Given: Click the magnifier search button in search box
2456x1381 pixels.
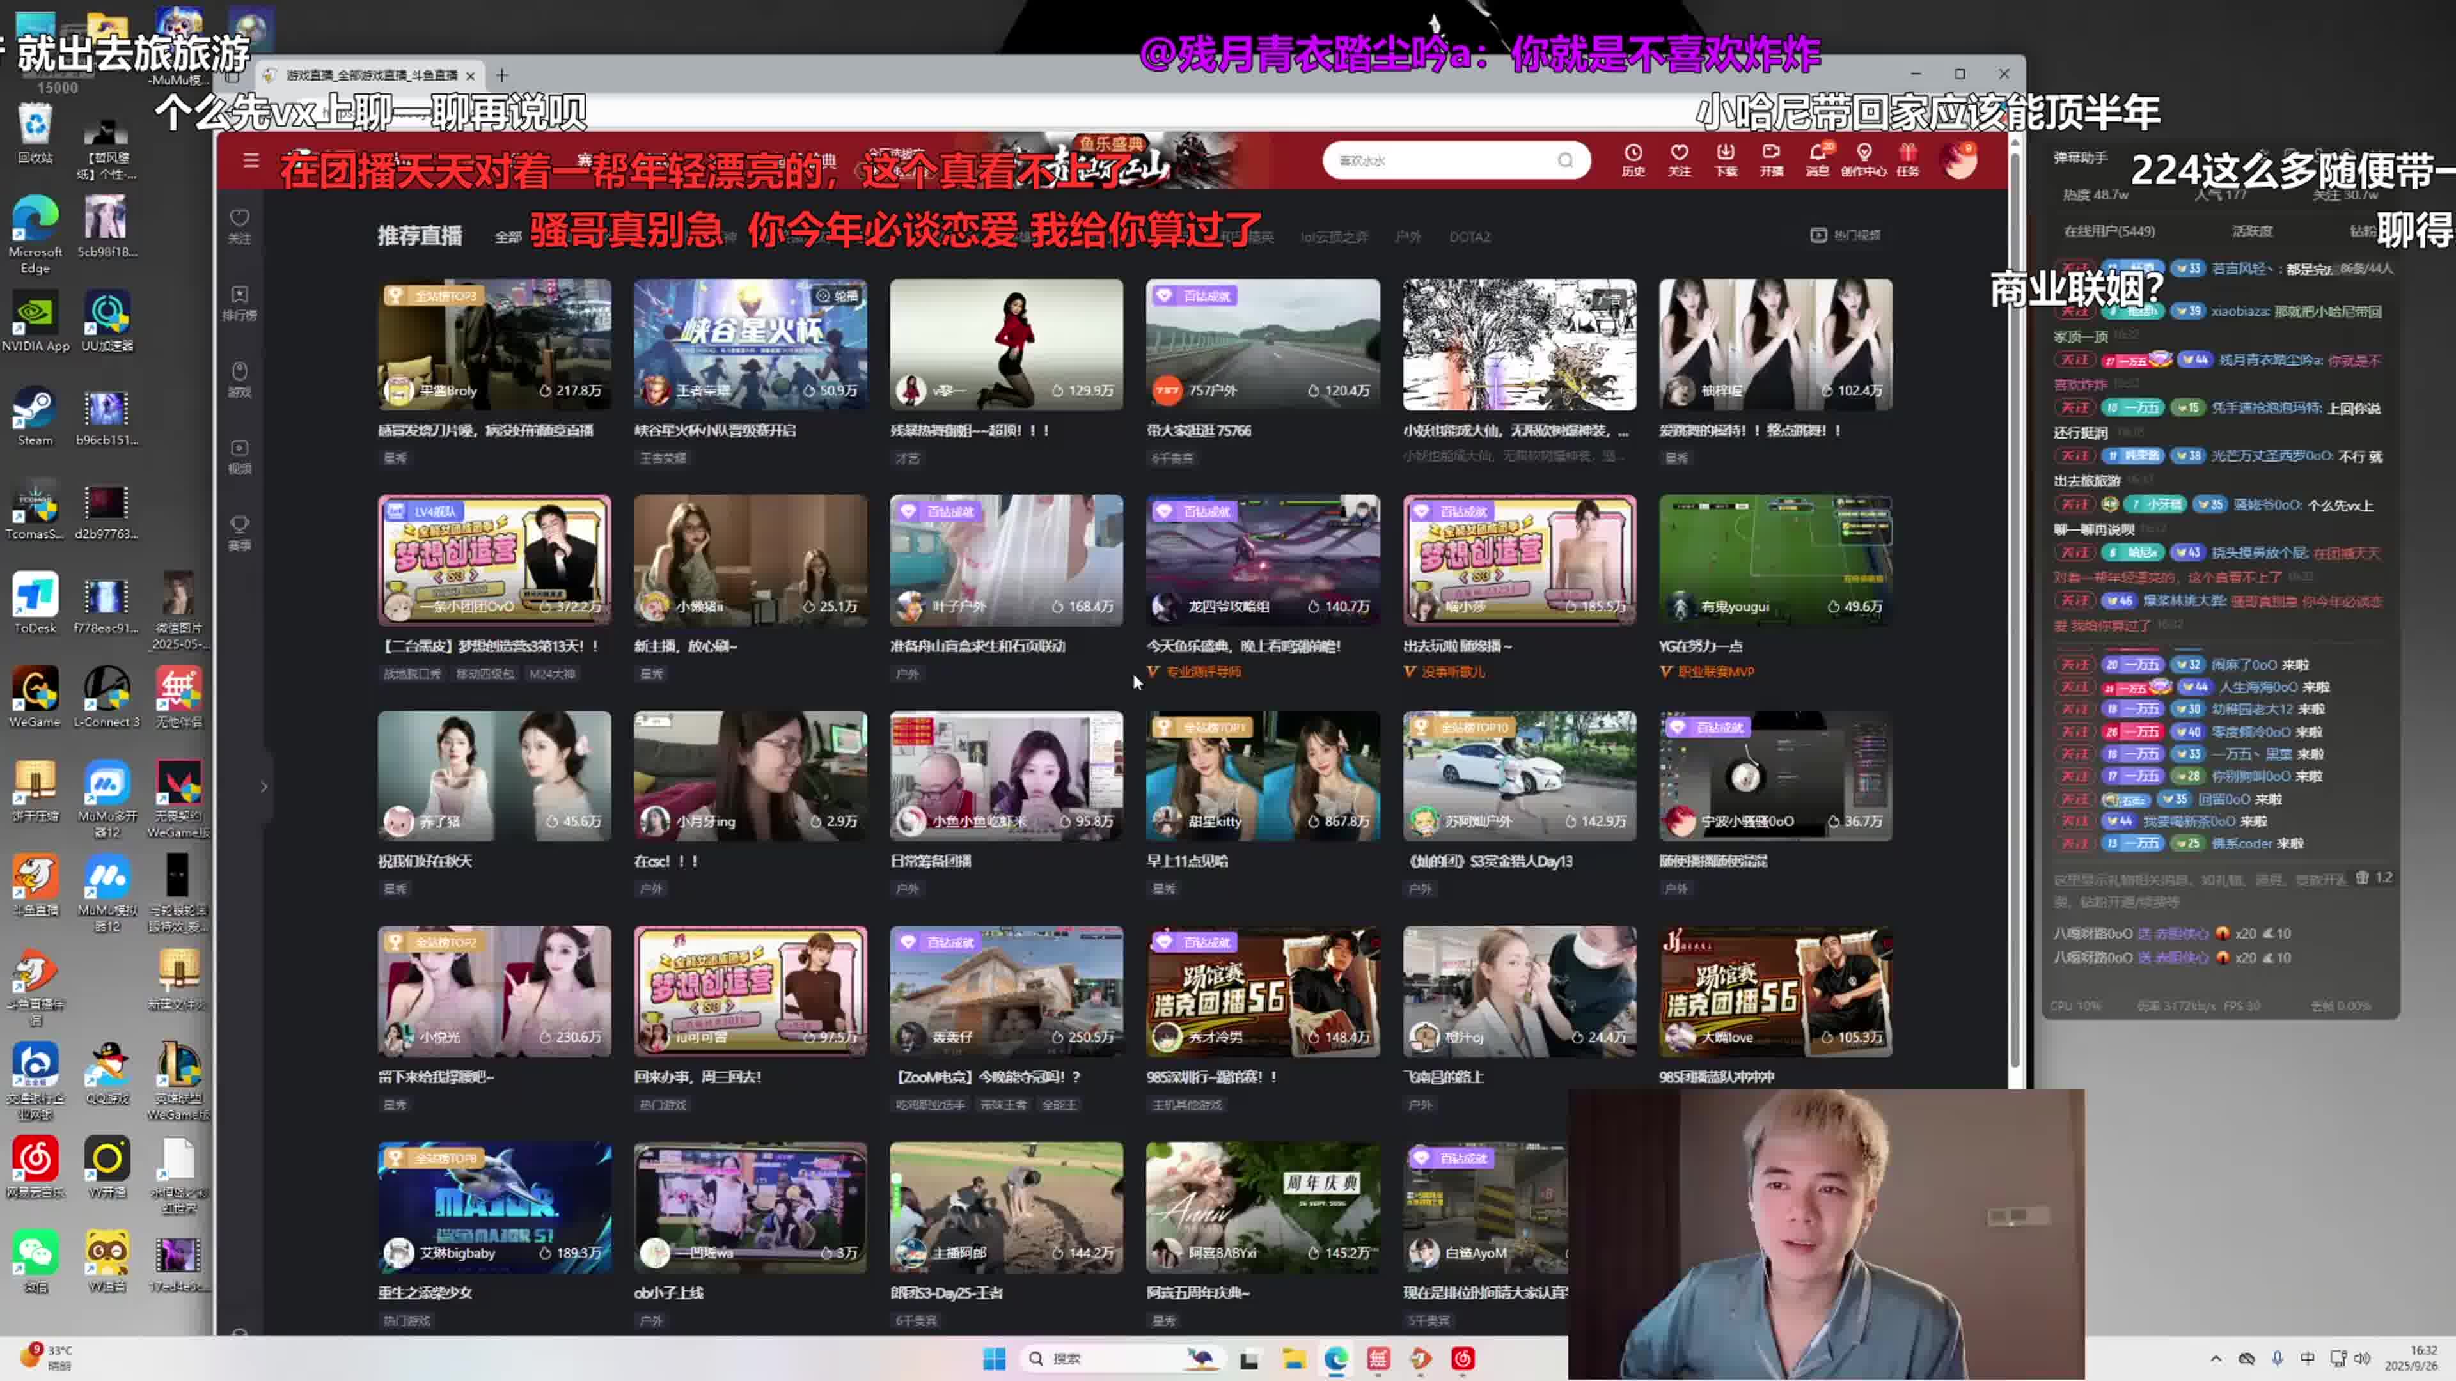Looking at the screenshot, I should pos(1564,160).
